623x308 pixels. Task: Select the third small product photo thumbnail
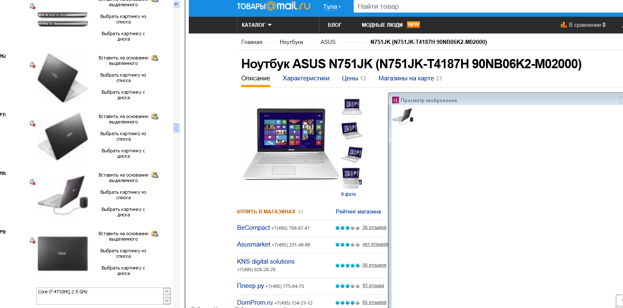click(x=352, y=154)
